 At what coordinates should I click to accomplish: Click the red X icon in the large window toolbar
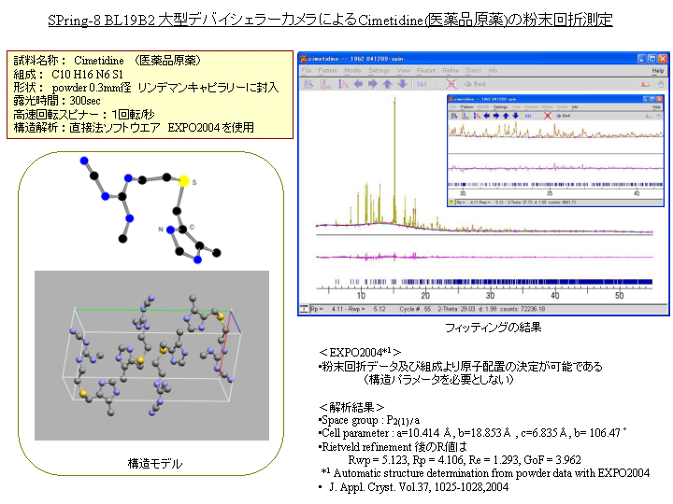tap(451, 84)
